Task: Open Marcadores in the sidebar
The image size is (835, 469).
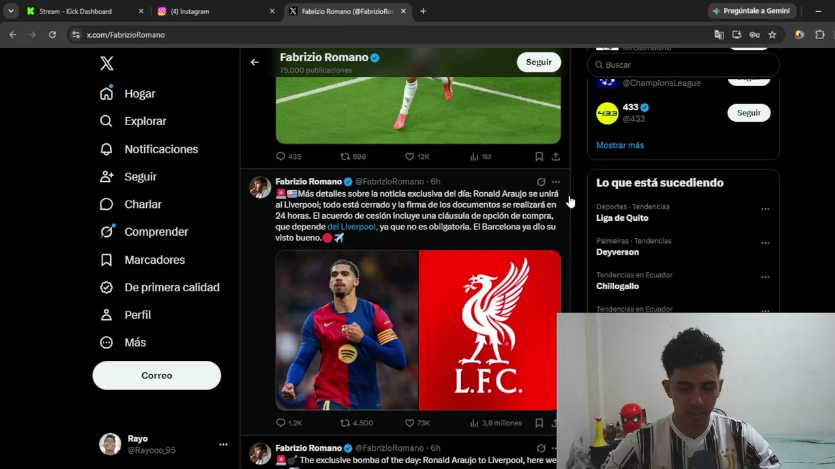Action: point(142,260)
